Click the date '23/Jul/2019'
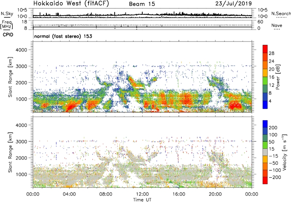The height and width of the screenshot is (202, 291). (234, 4)
